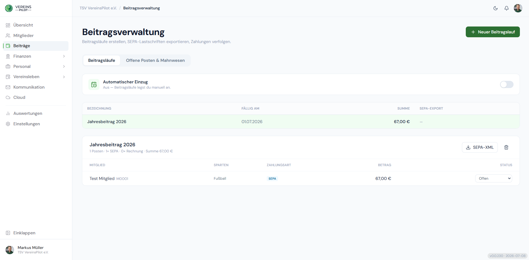Select the Beitragsläufe tab
Image resolution: width=529 pixels, height=260 pixels.
pyautogui.click(x=102, y=60)
